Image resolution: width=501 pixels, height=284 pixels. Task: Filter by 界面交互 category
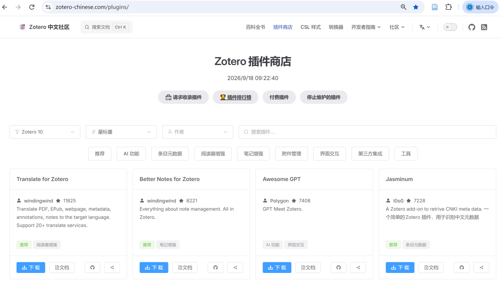pos(330,153)
